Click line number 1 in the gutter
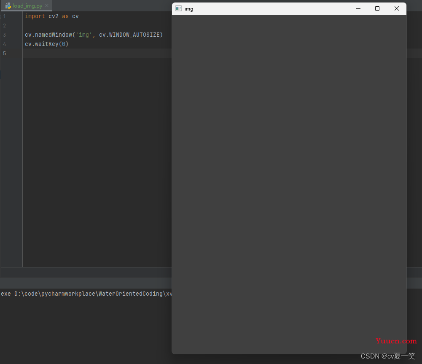This screenshot has width=422, height=364. (4, 16)
